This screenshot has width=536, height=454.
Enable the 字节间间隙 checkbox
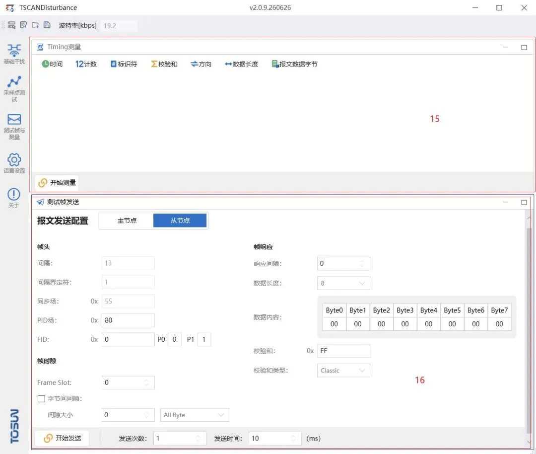click(x=41, y=398)
